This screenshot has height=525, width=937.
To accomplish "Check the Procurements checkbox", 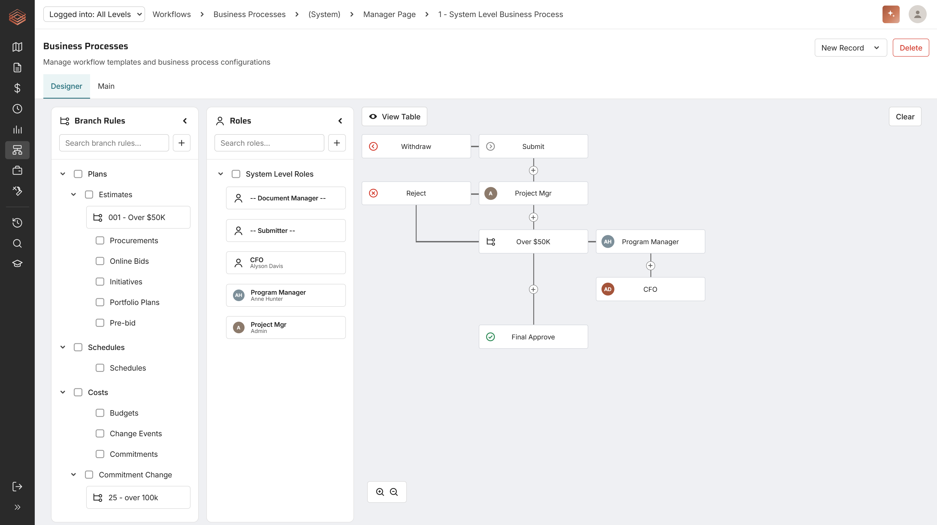I will pos(100,241).
